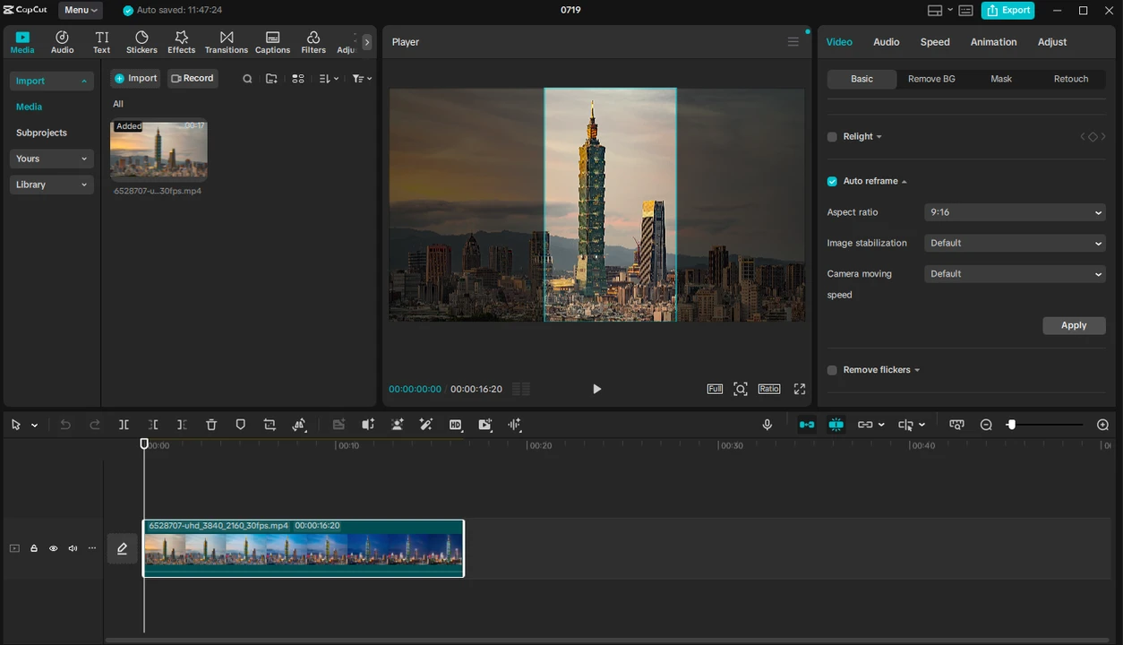Click the player focus zoom icon
Image resolution: width=1123 pixels, height=645 pixels.
741,389
